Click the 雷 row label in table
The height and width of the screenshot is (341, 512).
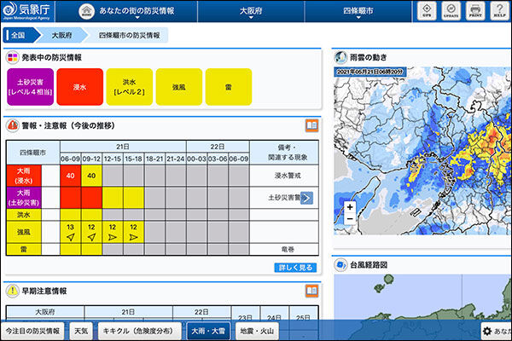[24, 249]
